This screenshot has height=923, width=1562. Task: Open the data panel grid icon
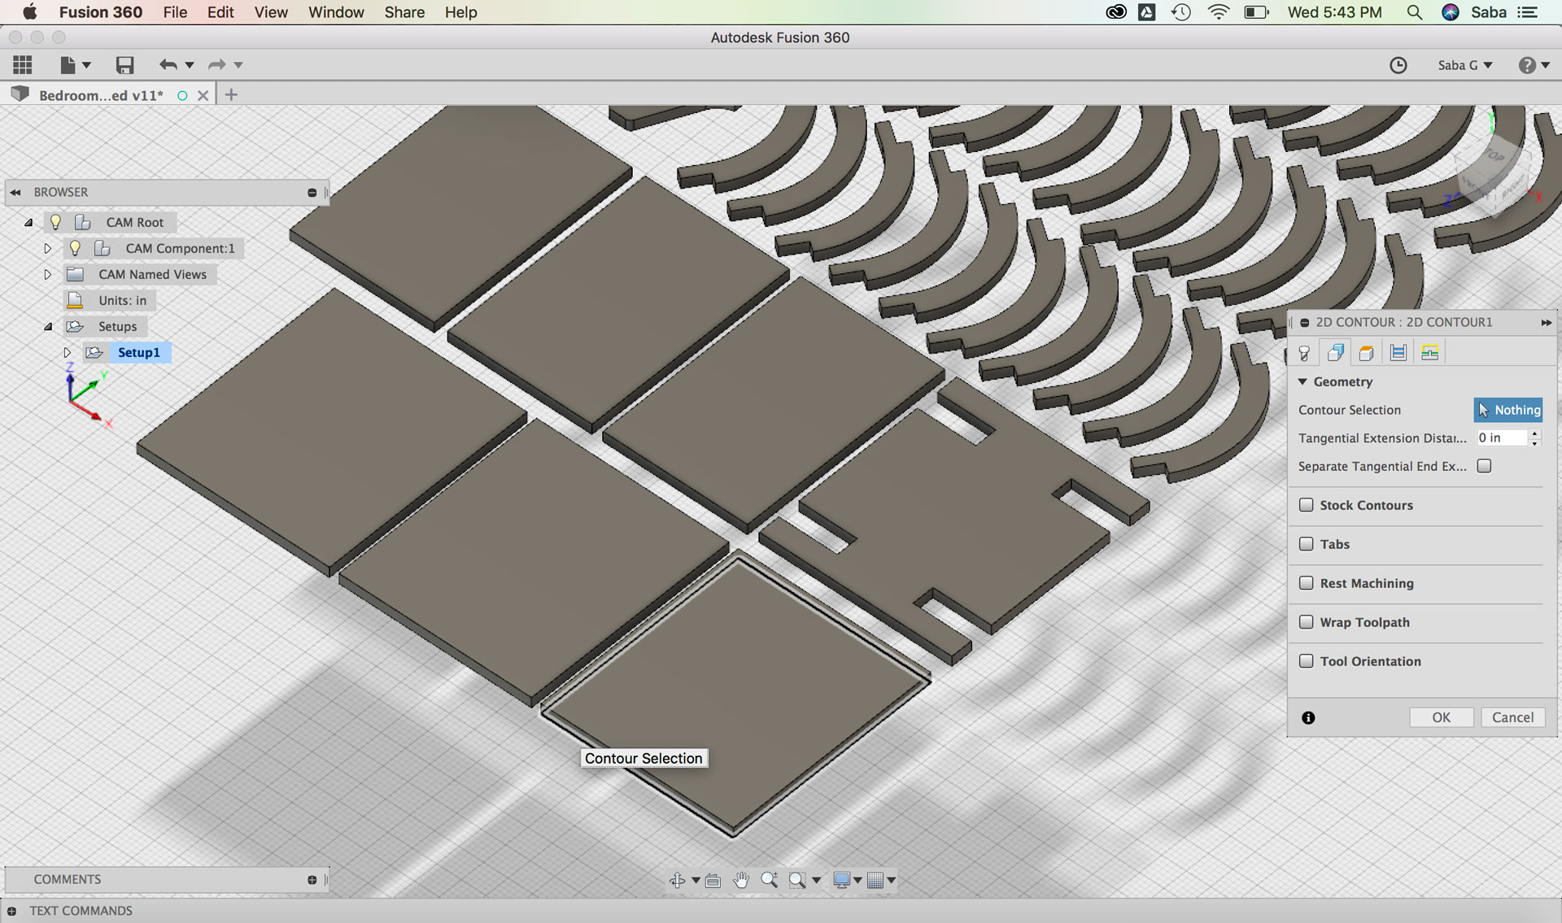click(23, 65)
